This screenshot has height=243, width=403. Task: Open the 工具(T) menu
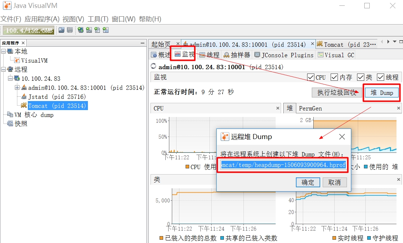(98, 19)
